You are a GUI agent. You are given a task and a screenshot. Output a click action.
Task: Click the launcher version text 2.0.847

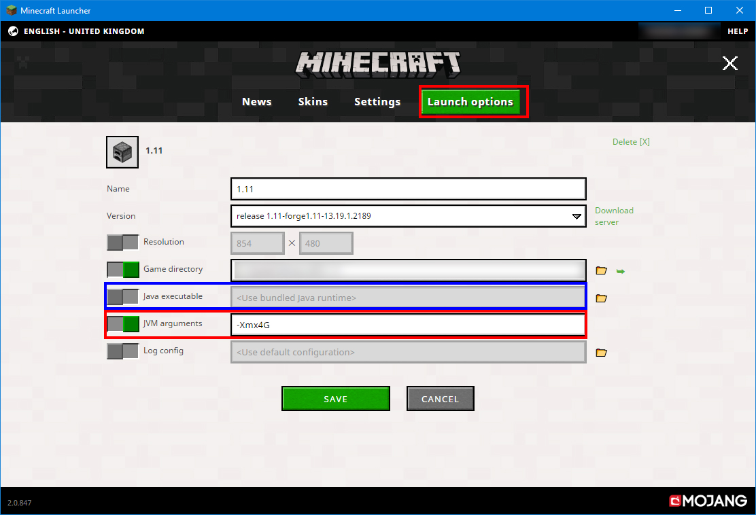point(19,503)
